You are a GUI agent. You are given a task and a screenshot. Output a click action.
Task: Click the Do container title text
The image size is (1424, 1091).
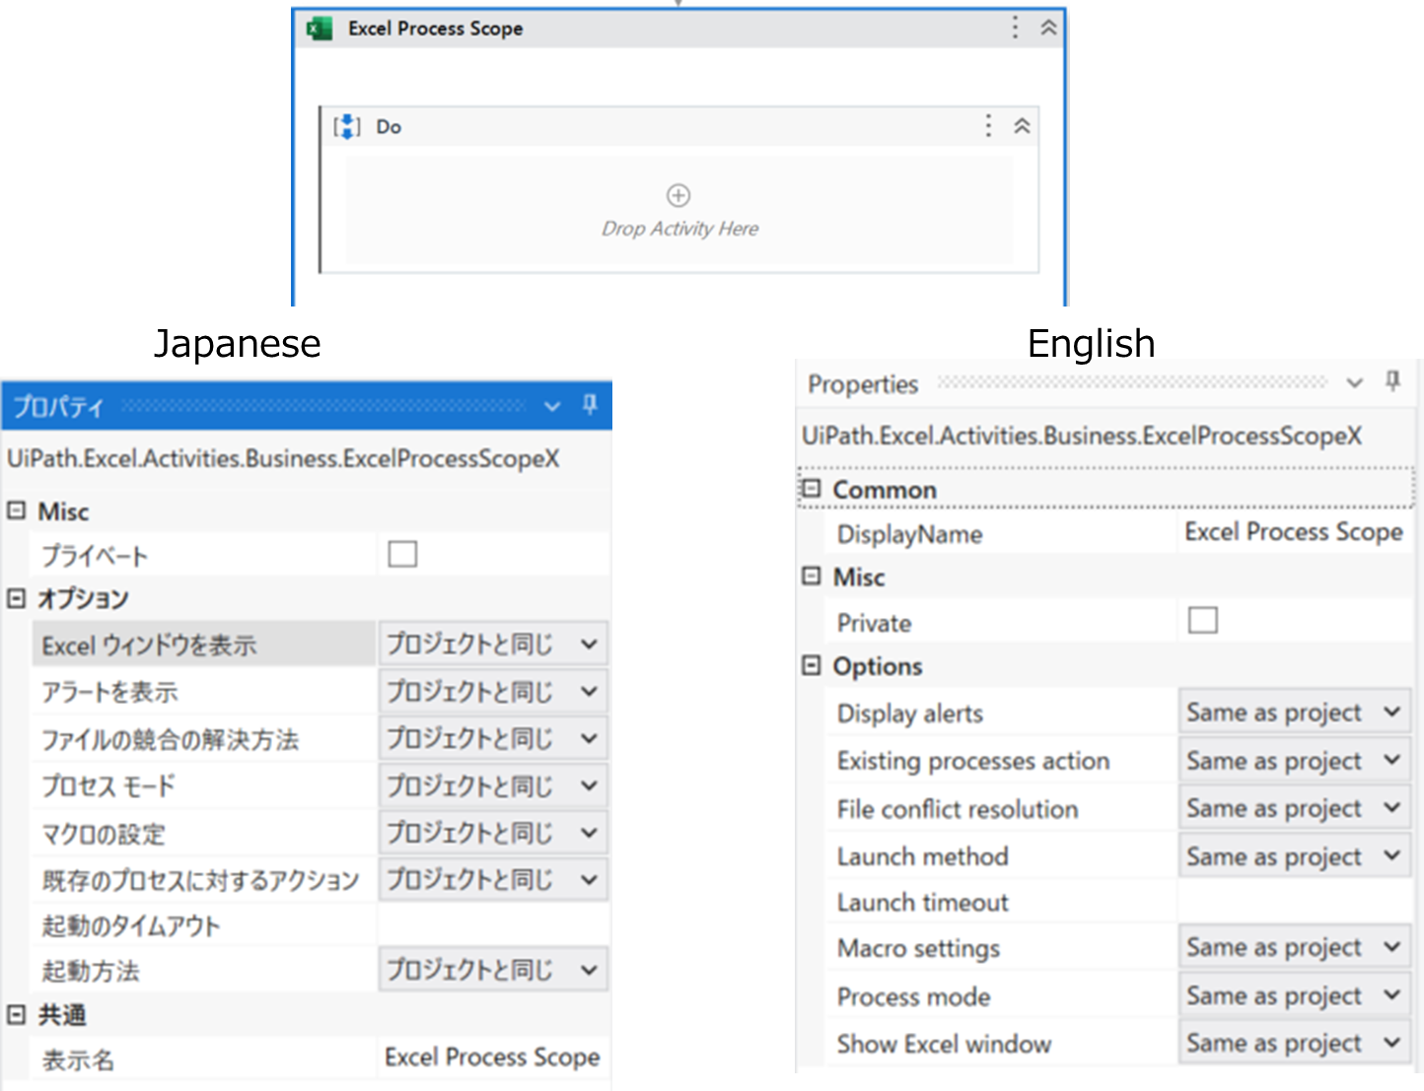click(389, 127)
